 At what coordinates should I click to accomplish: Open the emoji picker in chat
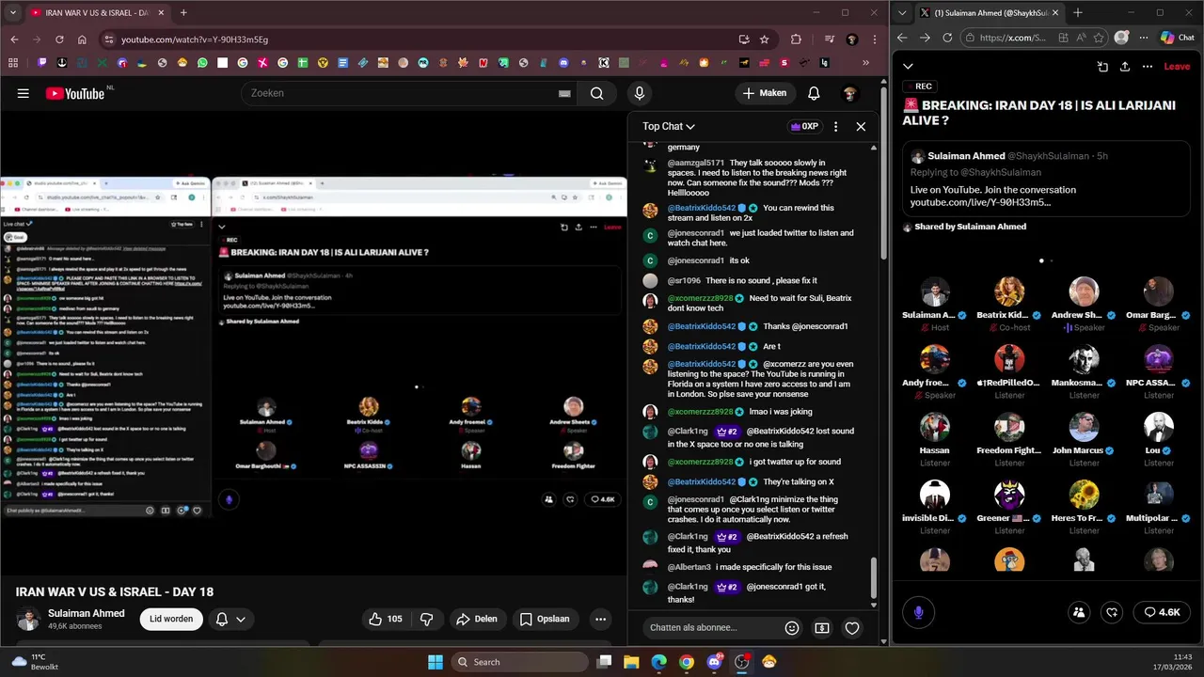point(792,628)
